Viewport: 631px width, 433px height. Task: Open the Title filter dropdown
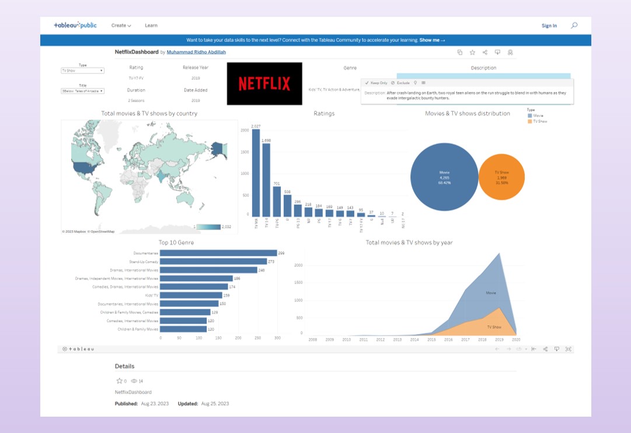point(102,91)
